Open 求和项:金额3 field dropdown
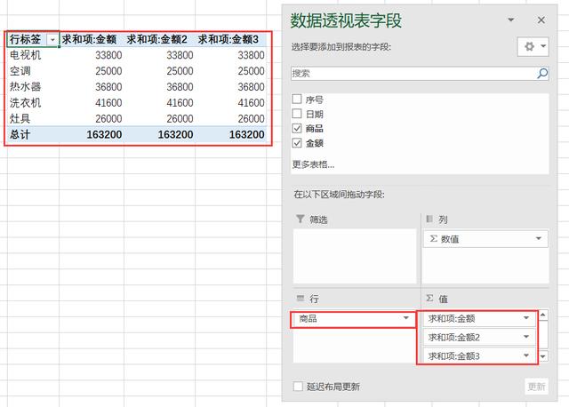Image resolution: width=569 pixels, height=407 pixels. [x=528, y=356]
